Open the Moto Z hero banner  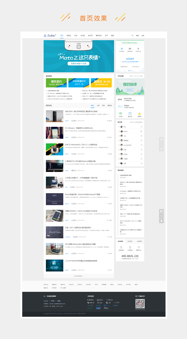point(79,56)
